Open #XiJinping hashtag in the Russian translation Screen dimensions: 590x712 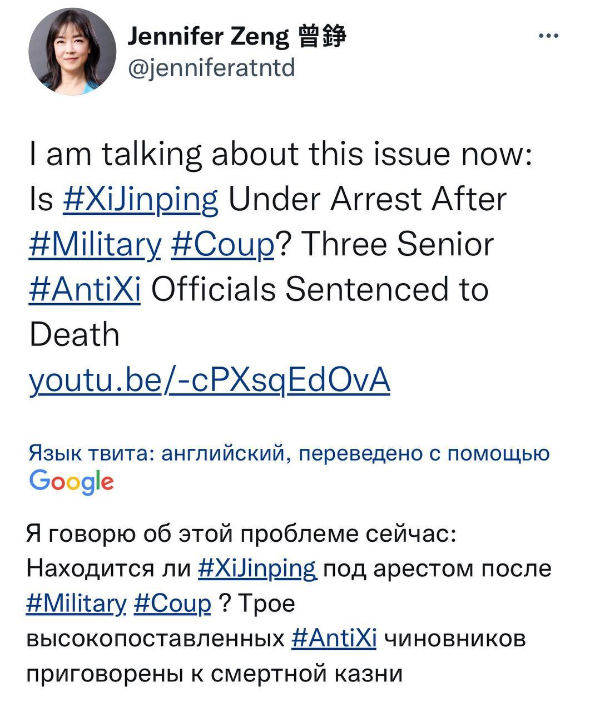pos(257,568)
